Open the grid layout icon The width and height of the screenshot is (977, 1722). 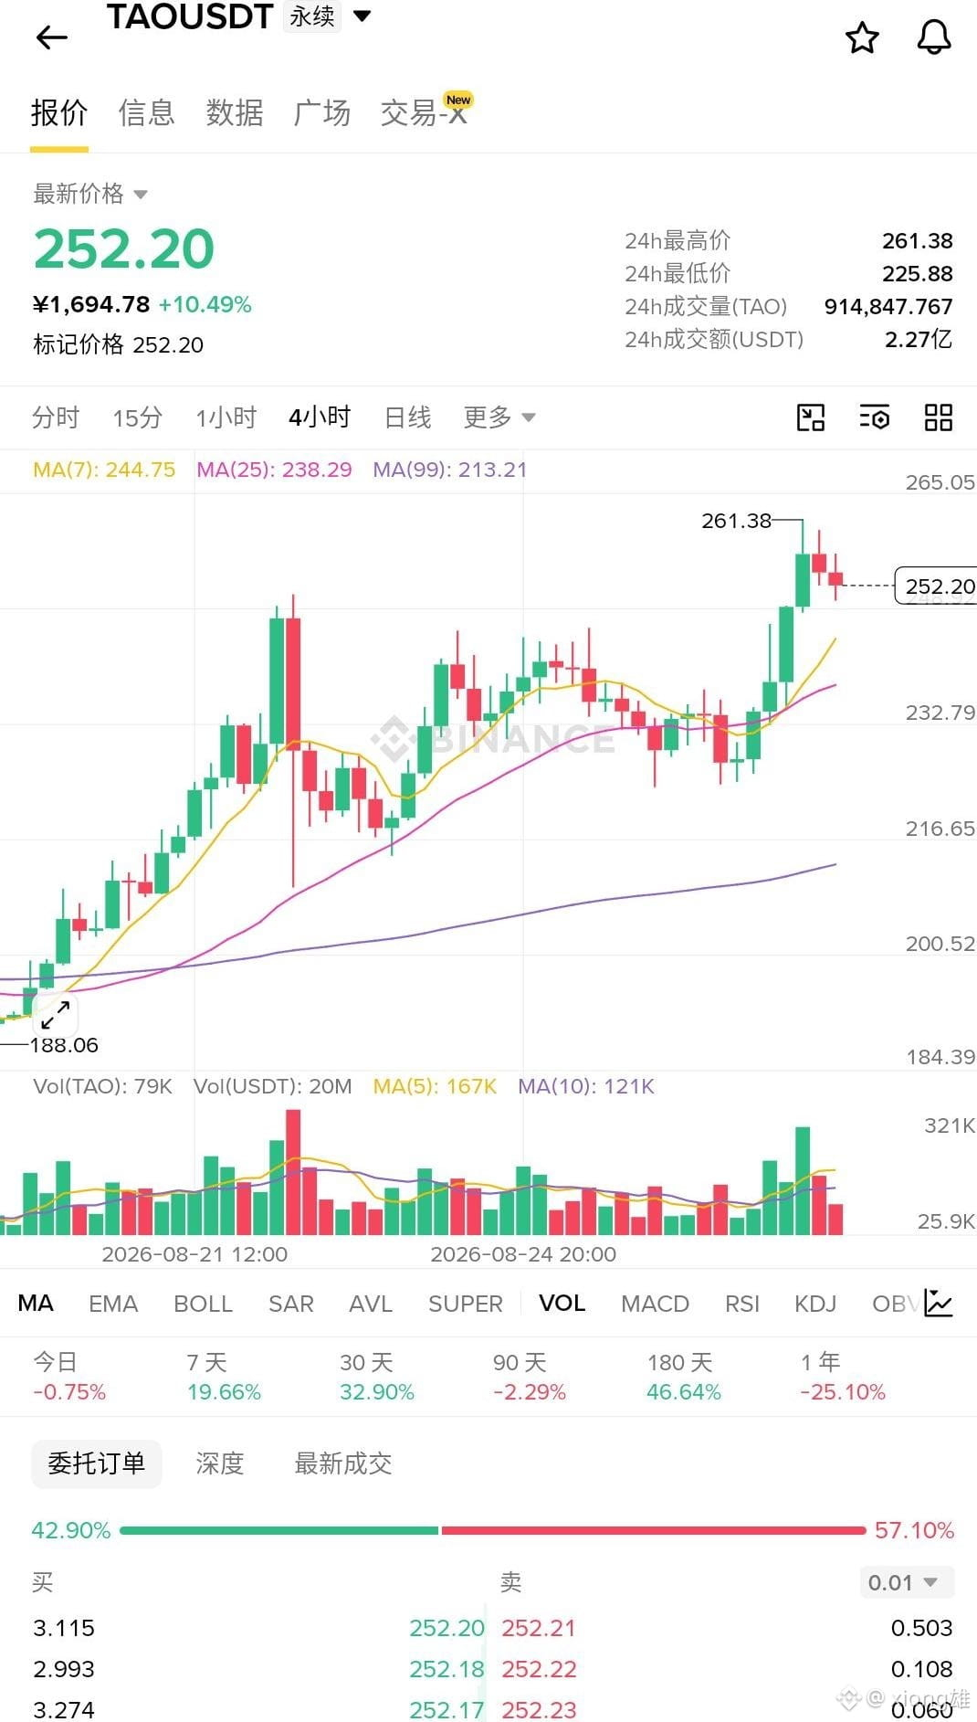939,417
